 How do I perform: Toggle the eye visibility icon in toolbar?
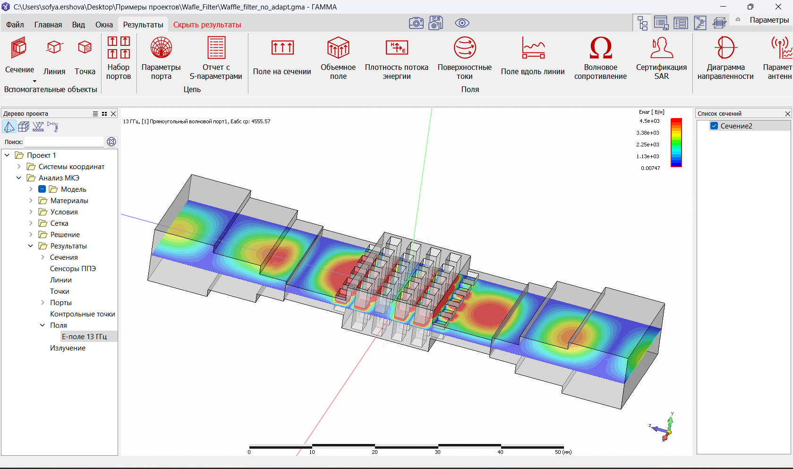pos(462,23)
